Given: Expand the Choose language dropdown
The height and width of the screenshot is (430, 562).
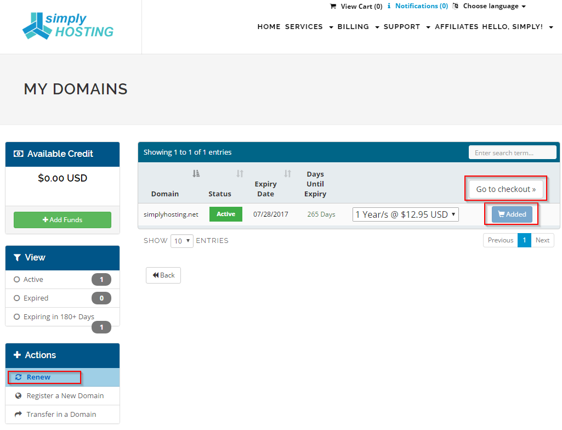Looking at the screenshot, I should [x=494, y=6].
